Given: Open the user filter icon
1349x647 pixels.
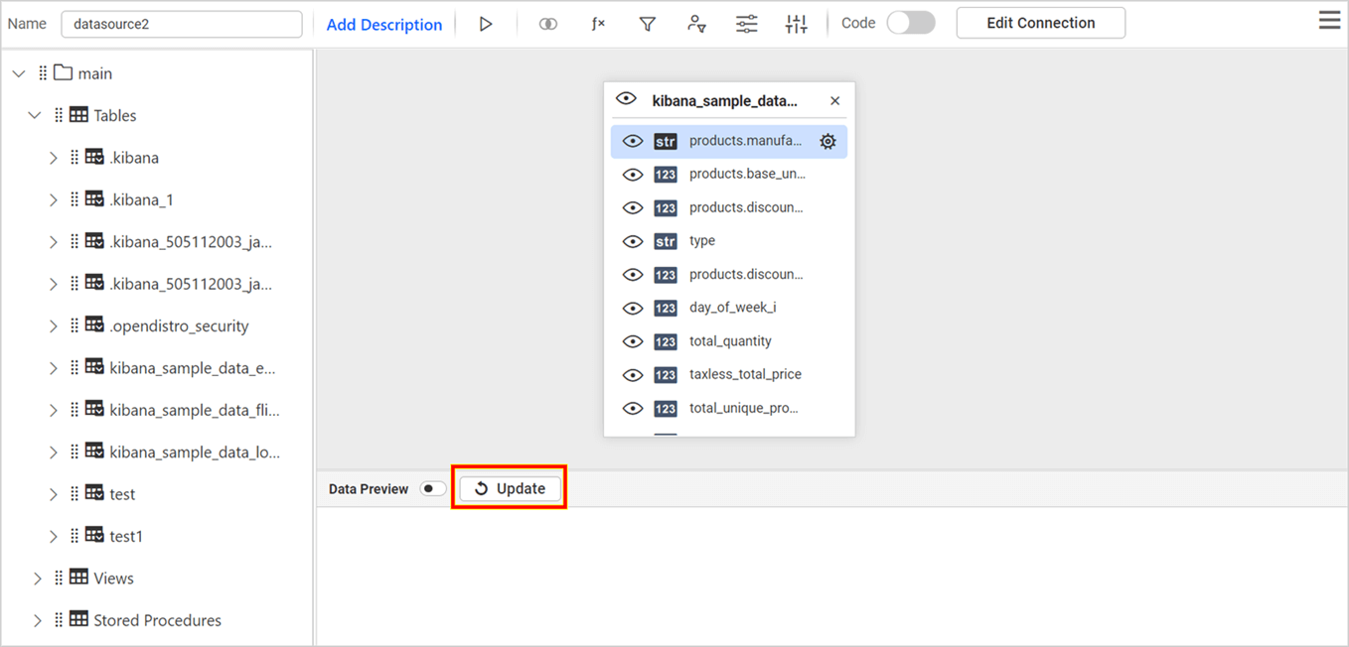Looking at the screenshot, I should tap(697, 24).
